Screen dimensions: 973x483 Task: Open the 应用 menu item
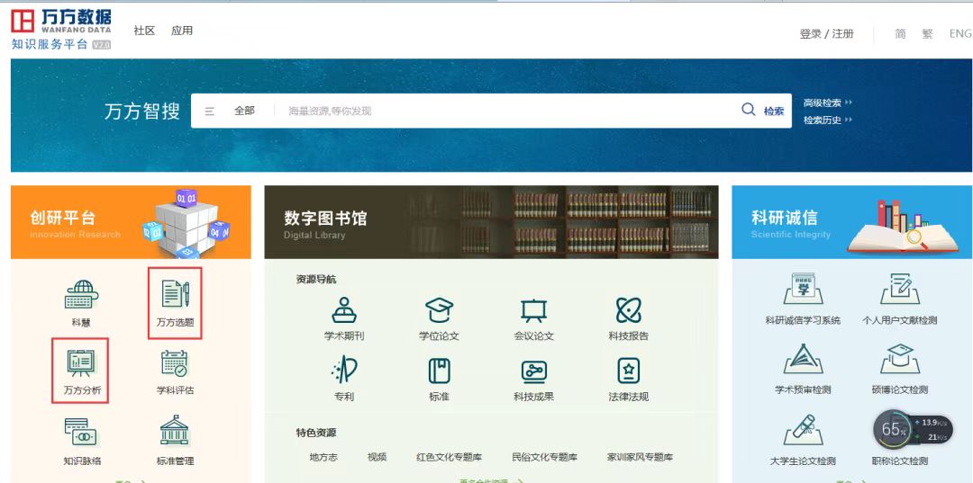tap(182, 31)
